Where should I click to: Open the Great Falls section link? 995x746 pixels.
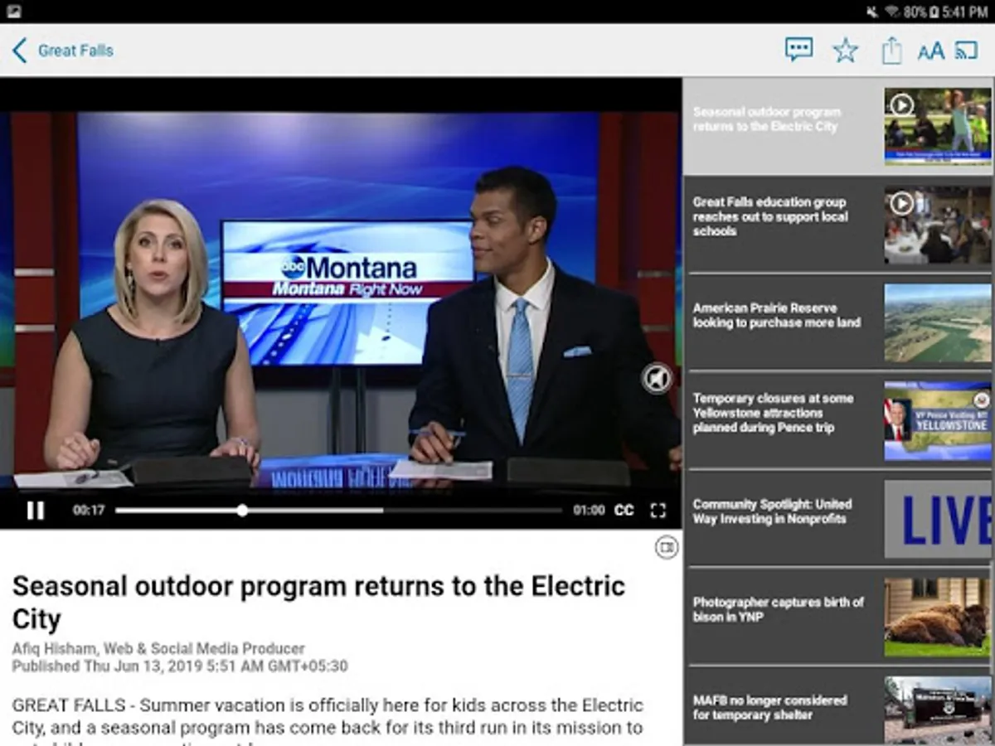(75, 51)
